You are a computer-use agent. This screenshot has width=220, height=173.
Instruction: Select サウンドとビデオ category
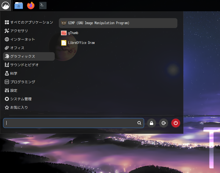point(29,65)
